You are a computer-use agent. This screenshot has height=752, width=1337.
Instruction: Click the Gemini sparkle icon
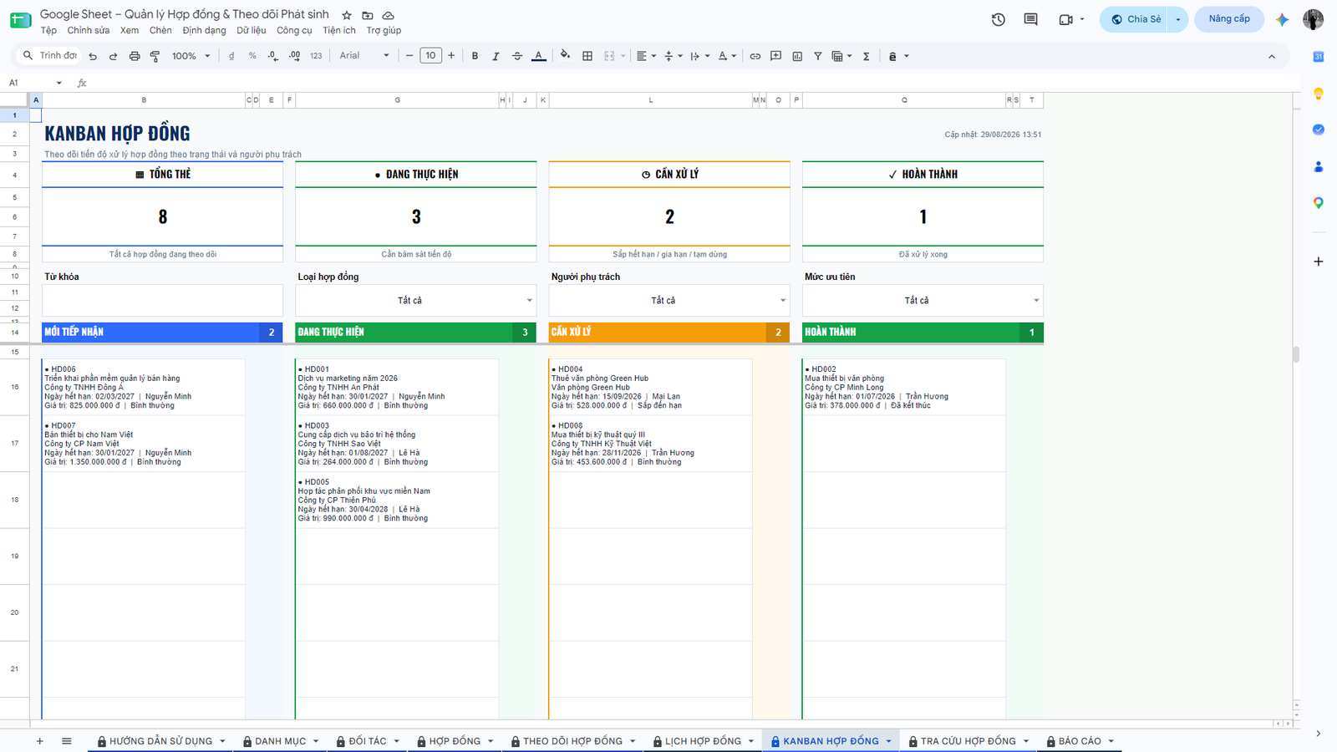click(x=1282, y=19)
